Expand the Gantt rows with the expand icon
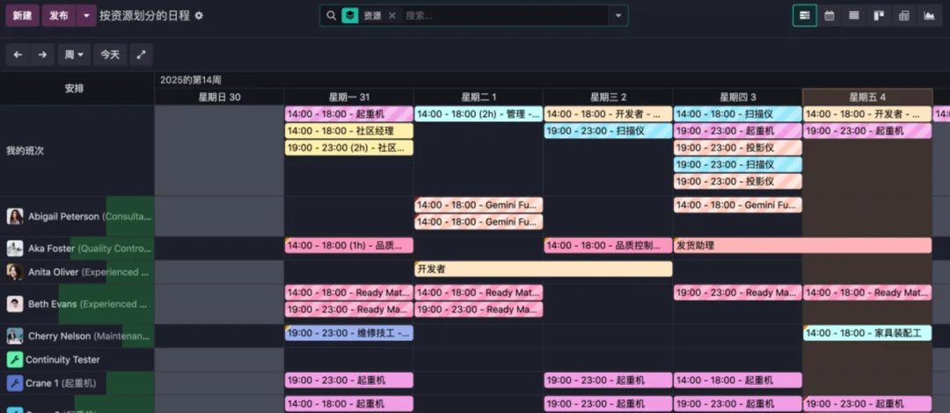The height and width of the screenshot is (413, 950). tap(141, 54)
